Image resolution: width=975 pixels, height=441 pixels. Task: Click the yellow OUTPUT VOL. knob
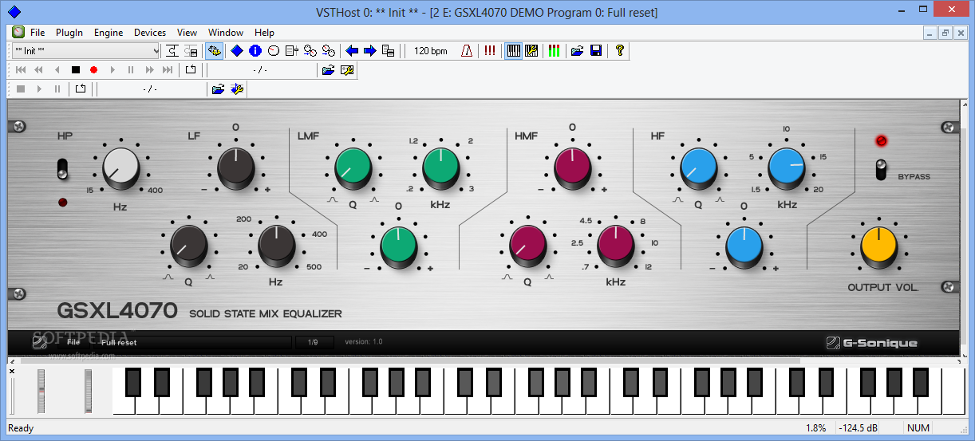click(879, 246)
